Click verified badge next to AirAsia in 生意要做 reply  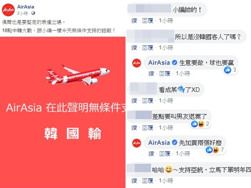coord(174,63)
